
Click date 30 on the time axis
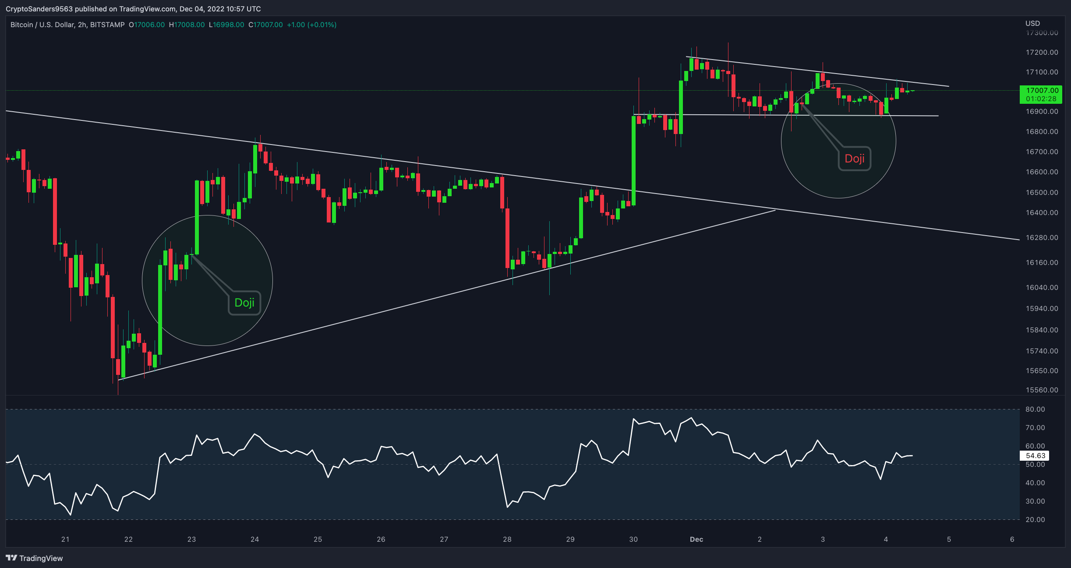point(633,539)
